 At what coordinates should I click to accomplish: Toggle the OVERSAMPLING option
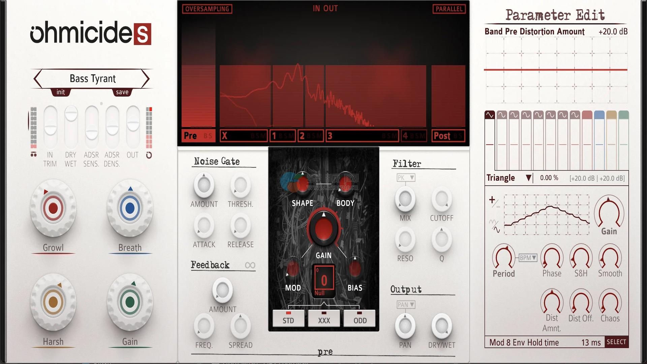point(207,9)
